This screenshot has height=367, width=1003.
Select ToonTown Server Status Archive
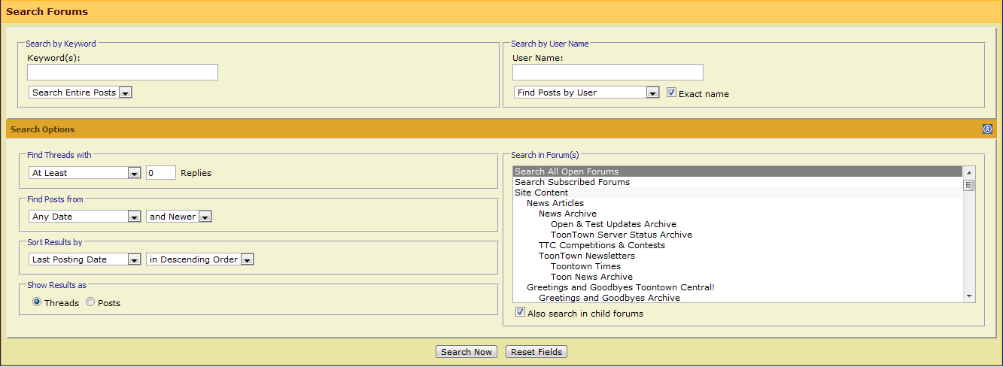click(737, 235)
